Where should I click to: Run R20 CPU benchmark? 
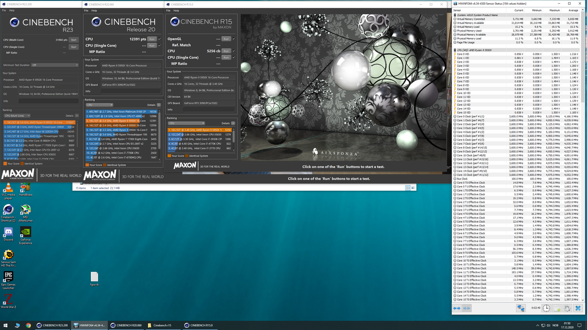click(x=152, y=39)
